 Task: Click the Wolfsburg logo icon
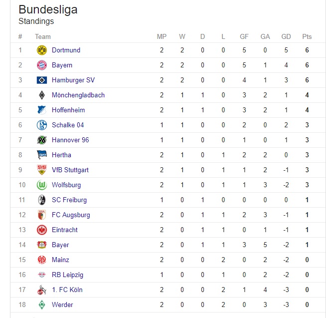click(x=41, y=185)
